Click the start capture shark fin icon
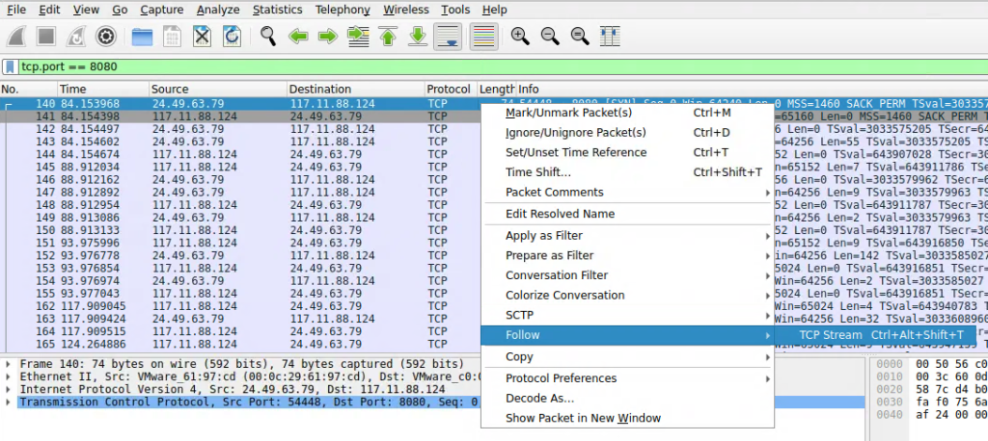The width and height of the screenshot is (988, 441). (x=16, y=37)
